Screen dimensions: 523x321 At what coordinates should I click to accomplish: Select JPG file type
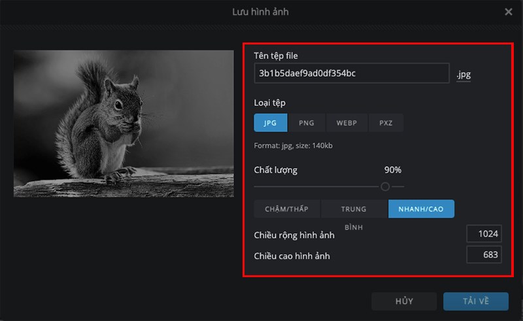point(271,123)
